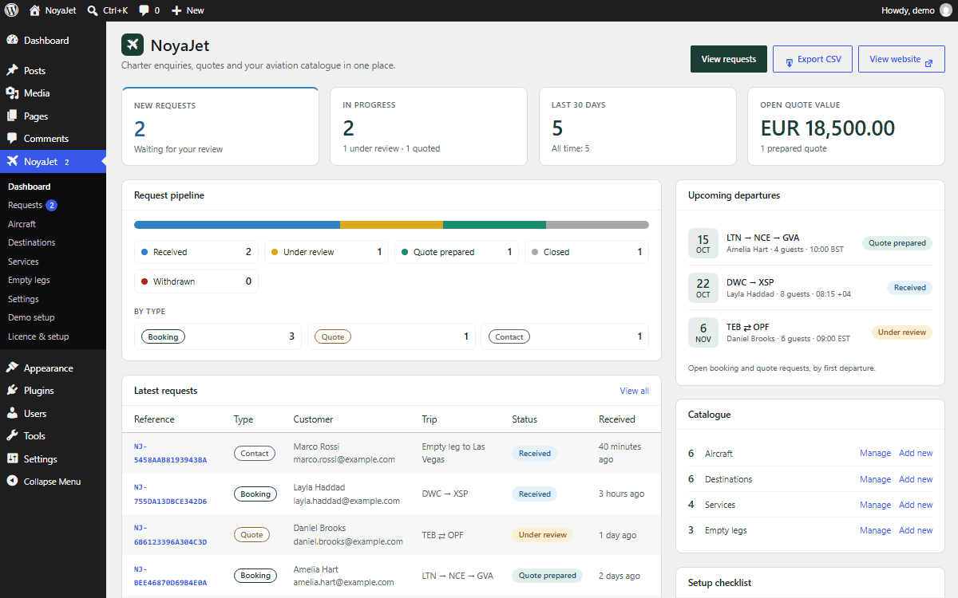This screenshot has height=598, width=958.
Task: Open the DWC → XSP departure entry
Action: (x=810, y=288)
